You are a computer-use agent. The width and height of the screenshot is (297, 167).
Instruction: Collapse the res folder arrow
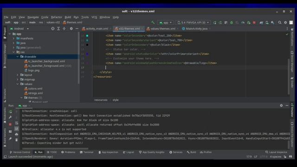tap(13, 52)
